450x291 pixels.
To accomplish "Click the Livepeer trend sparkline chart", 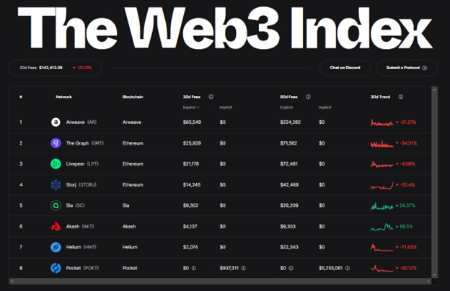I will 381,164.
